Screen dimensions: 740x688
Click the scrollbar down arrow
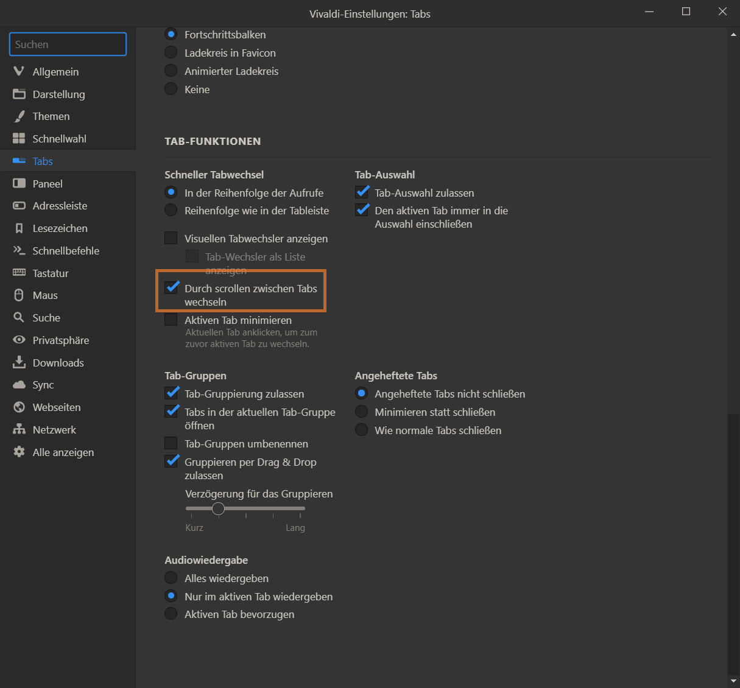(x=733, y=681)
